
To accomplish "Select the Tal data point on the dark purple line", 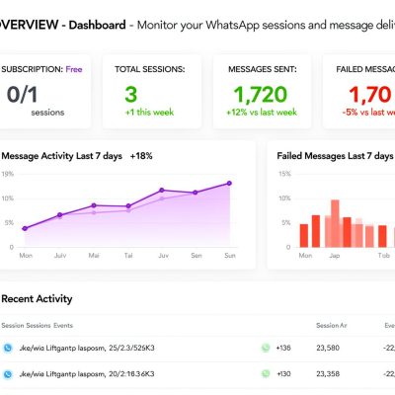I will pos(128,206).
